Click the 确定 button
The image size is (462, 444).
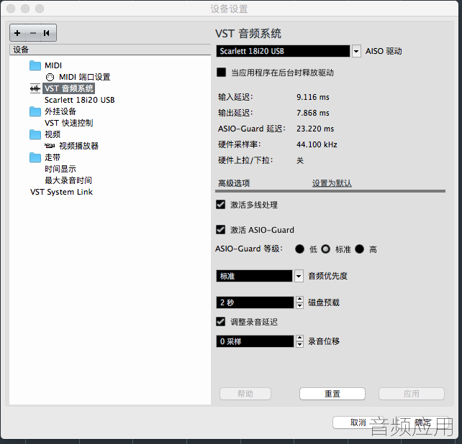423,422
